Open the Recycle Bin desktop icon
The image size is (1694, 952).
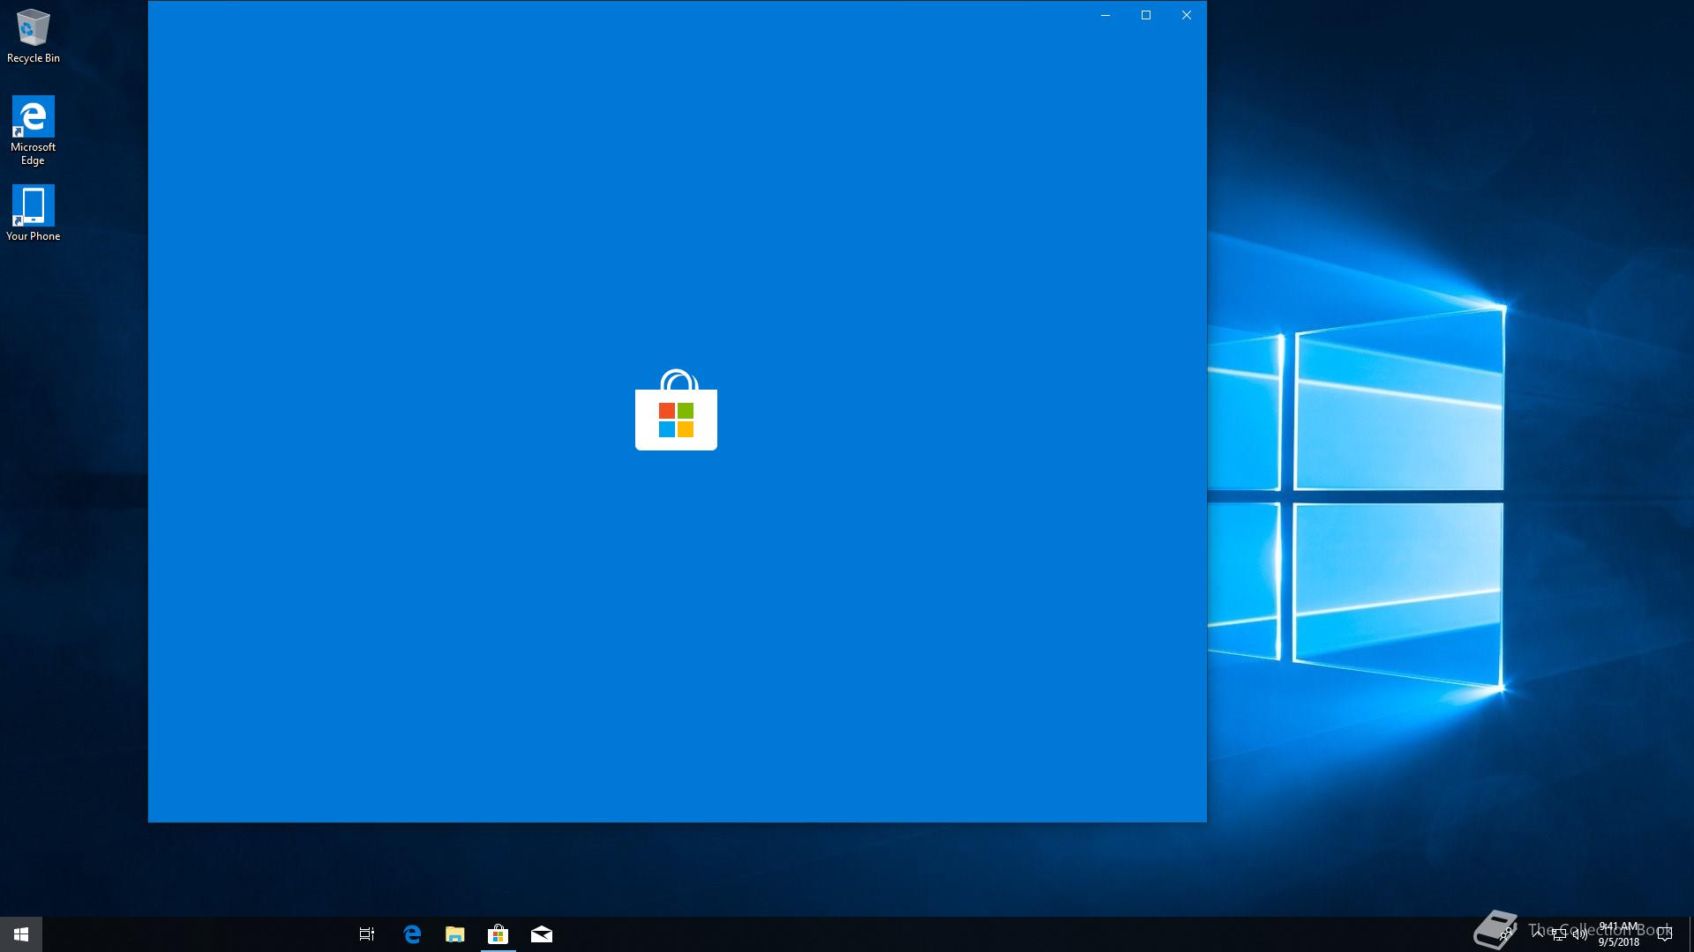(x=34, y=36)
